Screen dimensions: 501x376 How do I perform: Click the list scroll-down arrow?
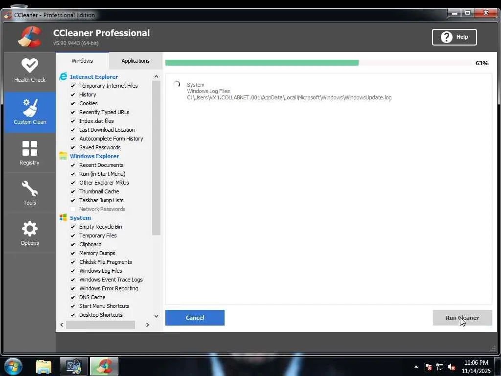click(x=156, y=316)
